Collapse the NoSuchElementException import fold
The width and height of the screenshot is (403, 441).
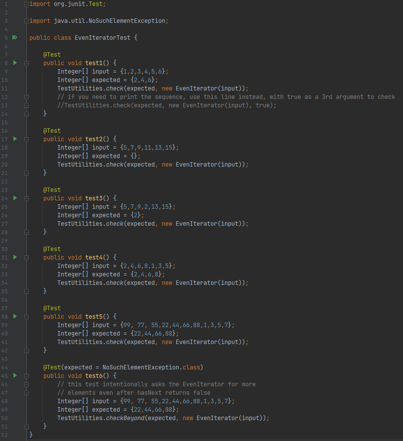click(x=26, y=21)
